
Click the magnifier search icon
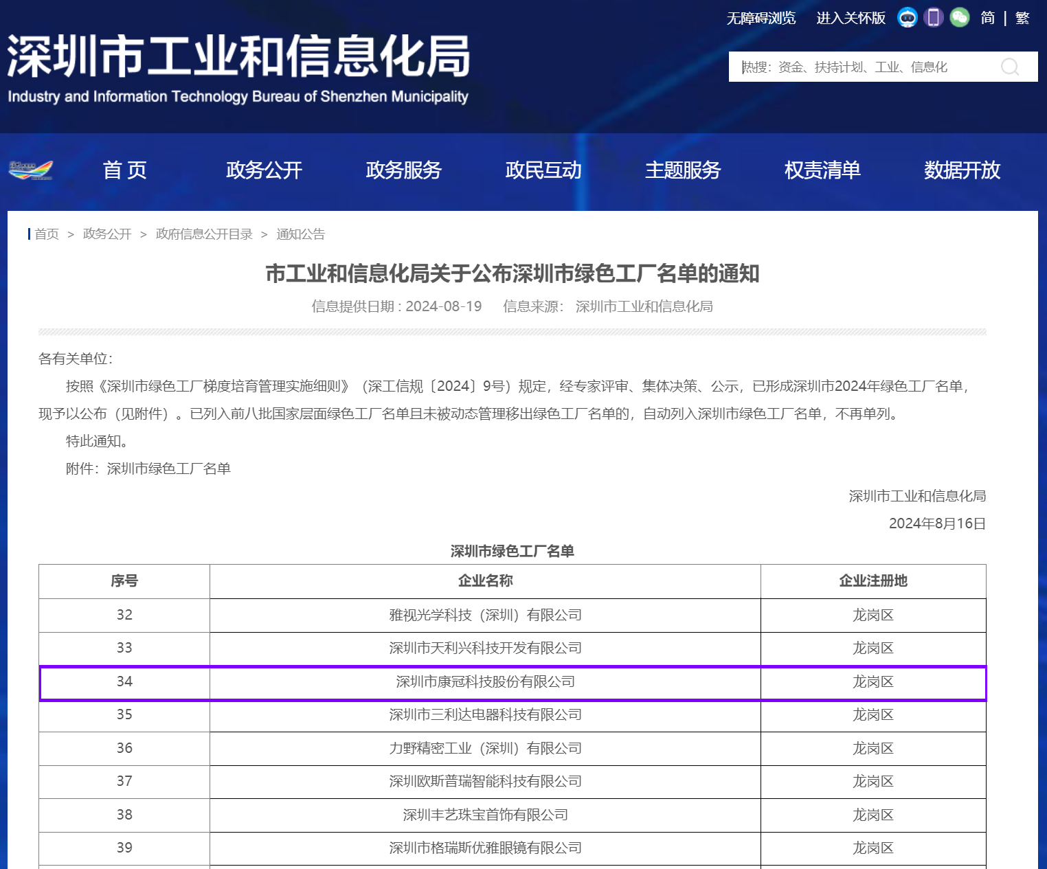click(1009, 67)
